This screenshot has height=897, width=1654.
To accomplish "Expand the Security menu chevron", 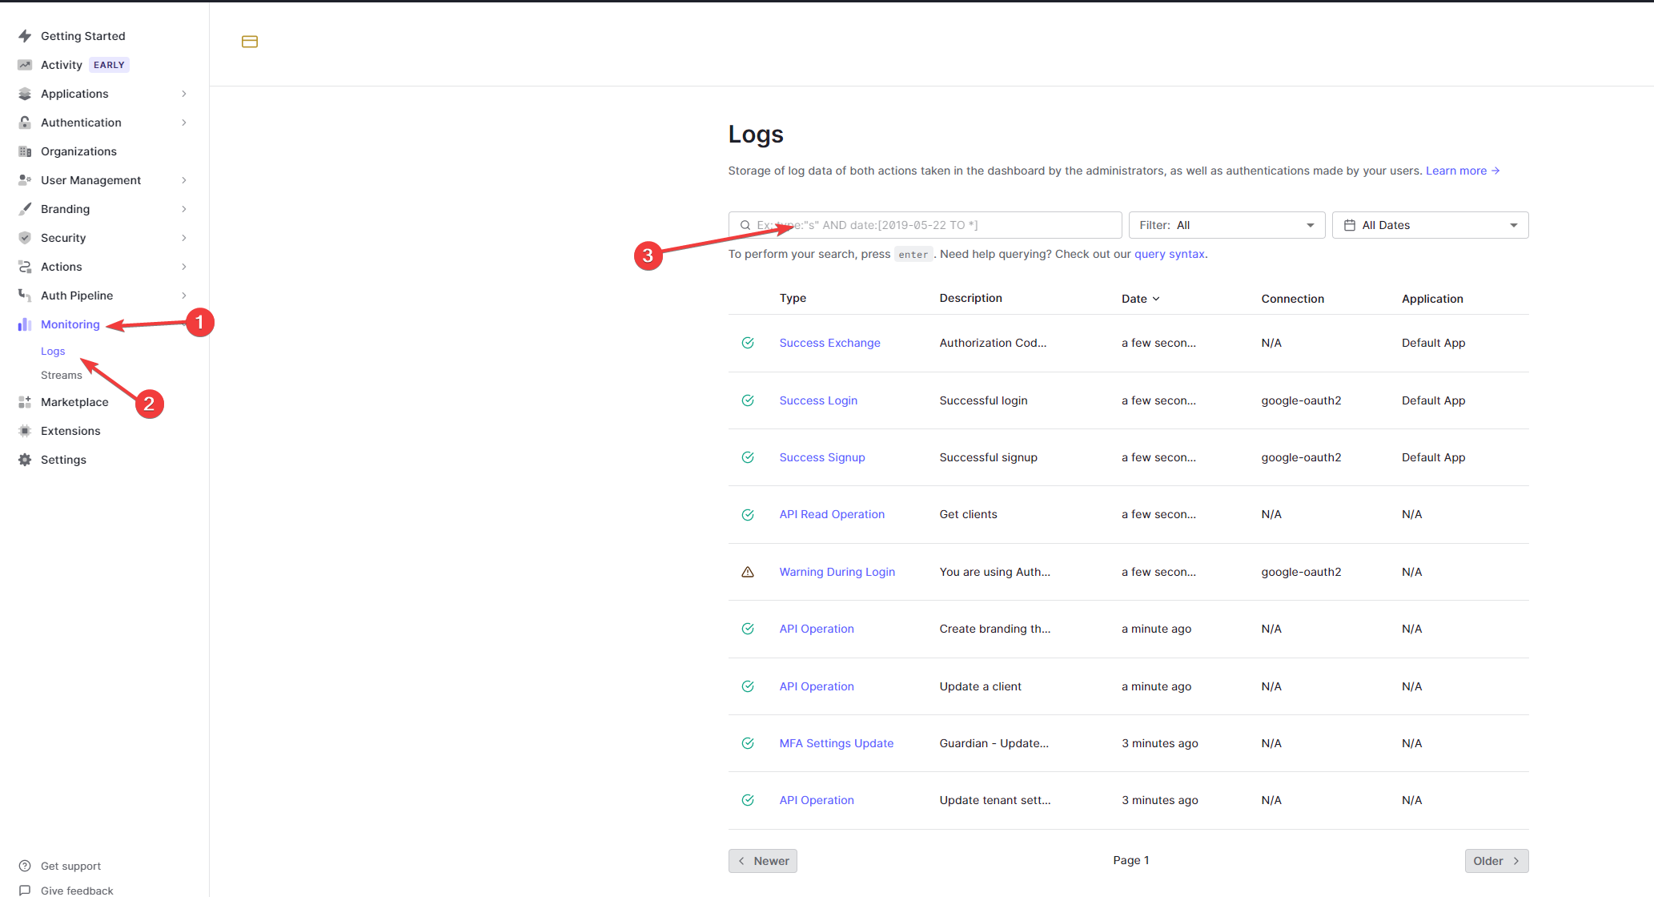I will [184, 238].
